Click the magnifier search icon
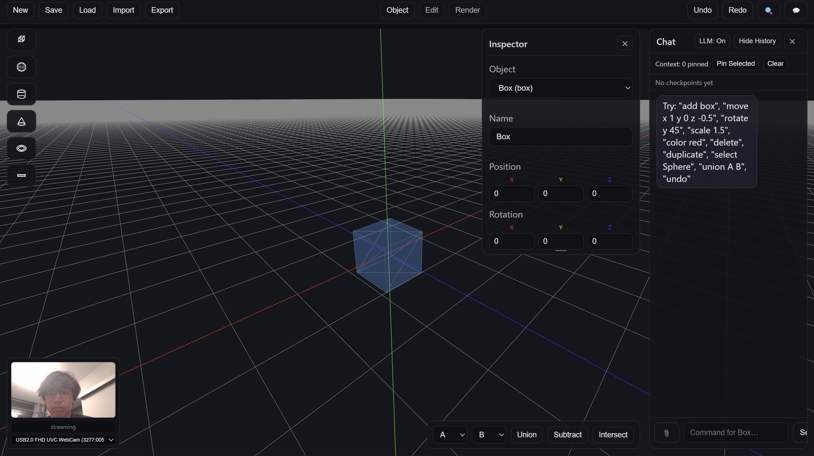 pyautogui.click(x=768, y=10)
